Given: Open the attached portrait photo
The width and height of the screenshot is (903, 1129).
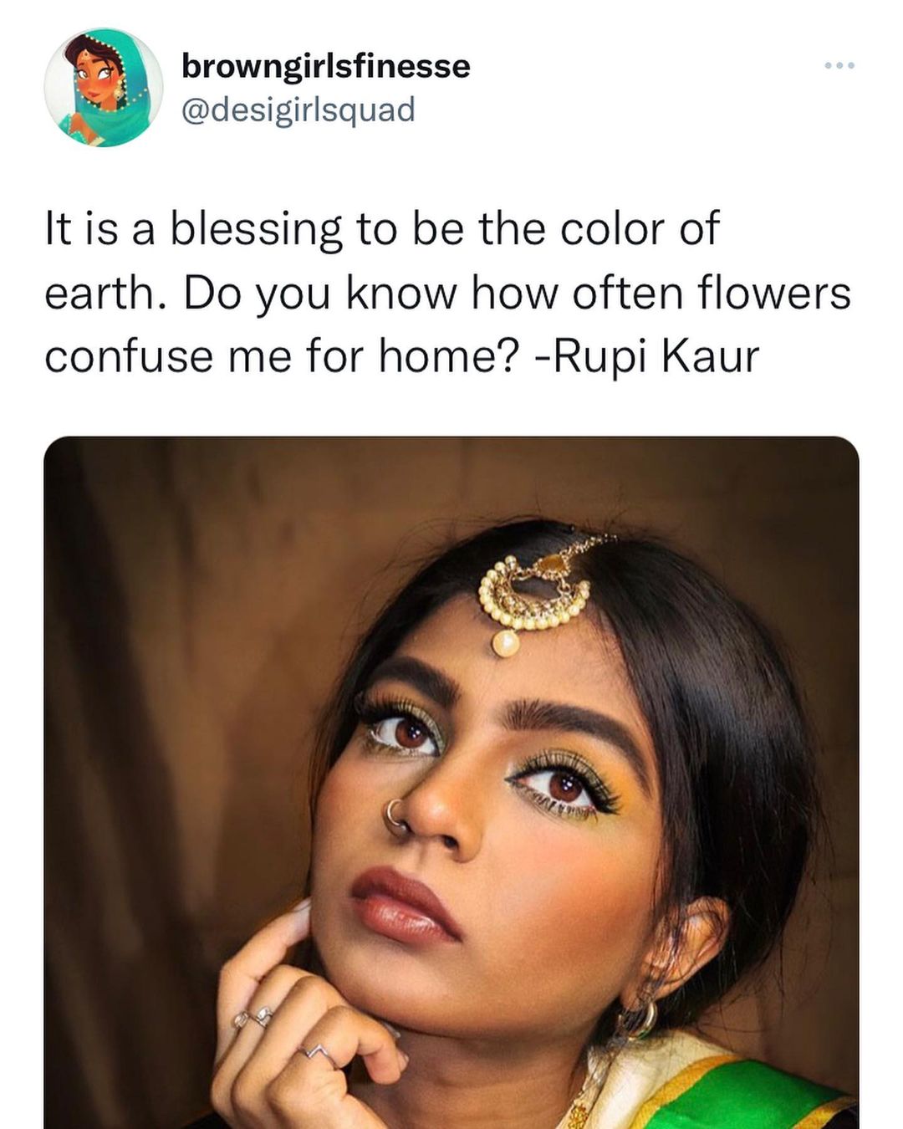Looking at the screenshot, I should tap(451, 782).
